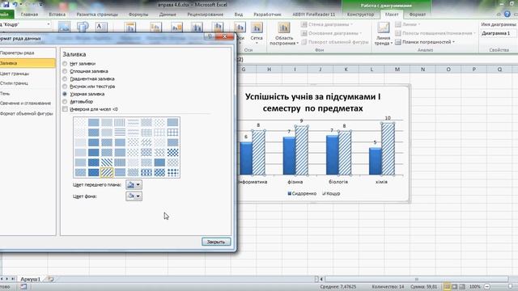Switch to the Формат chart tab
Viewport: 518px width, 291px height.
418,15
